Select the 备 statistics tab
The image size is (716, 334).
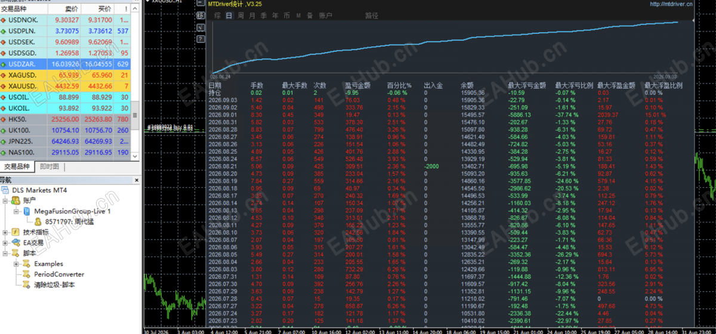tap(310, 16)
